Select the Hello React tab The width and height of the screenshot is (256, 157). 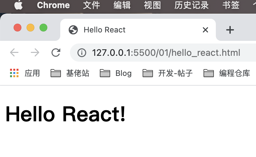pyautogui.click(x=138, y=30)
